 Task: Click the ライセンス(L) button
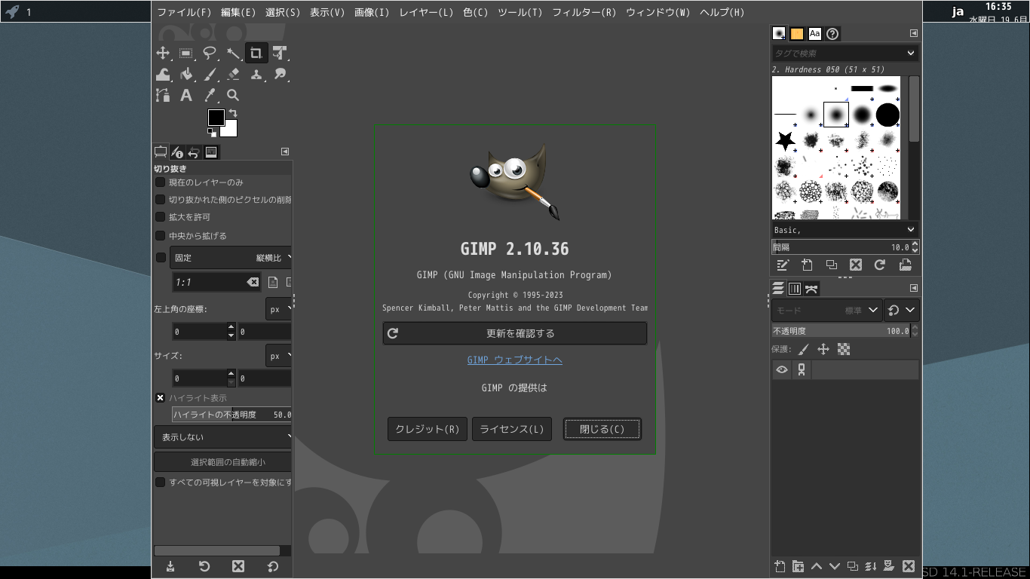[x=512, y=429]
